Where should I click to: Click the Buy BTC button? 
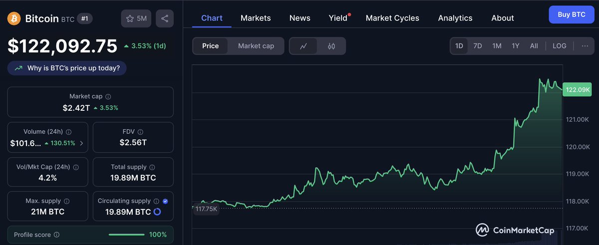coord(572,14)
